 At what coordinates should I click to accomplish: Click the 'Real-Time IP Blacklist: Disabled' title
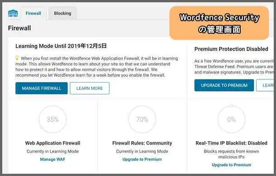231,143
